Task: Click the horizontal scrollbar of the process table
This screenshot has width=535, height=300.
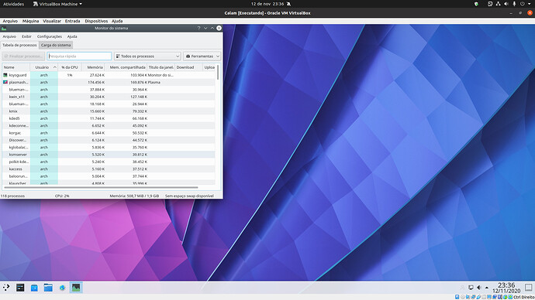Action: coord(101,187)
